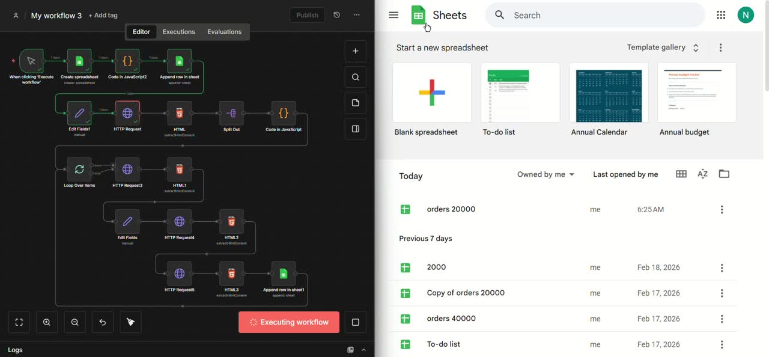Select the Edit Fields1 node
Screen dimensions: 769x357
tap(79, 113)
